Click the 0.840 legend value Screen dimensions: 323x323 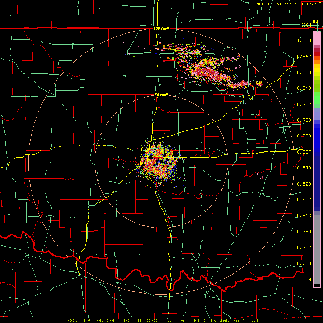[304, 88]
